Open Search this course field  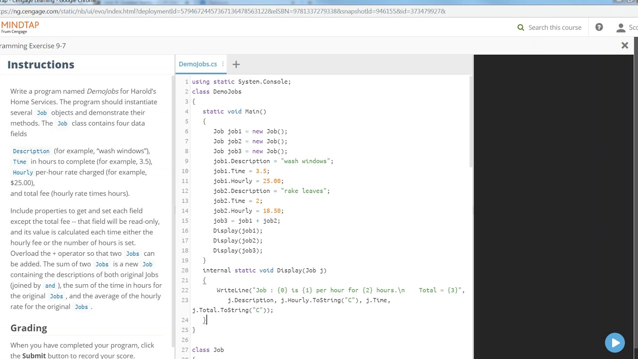tap(555, 27)
